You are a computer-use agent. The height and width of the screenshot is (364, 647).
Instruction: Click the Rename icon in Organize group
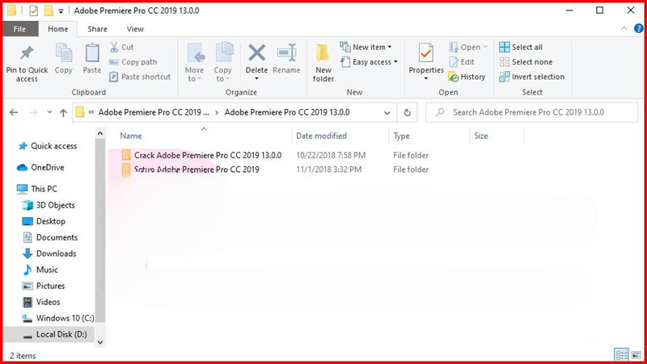(286, 55)
